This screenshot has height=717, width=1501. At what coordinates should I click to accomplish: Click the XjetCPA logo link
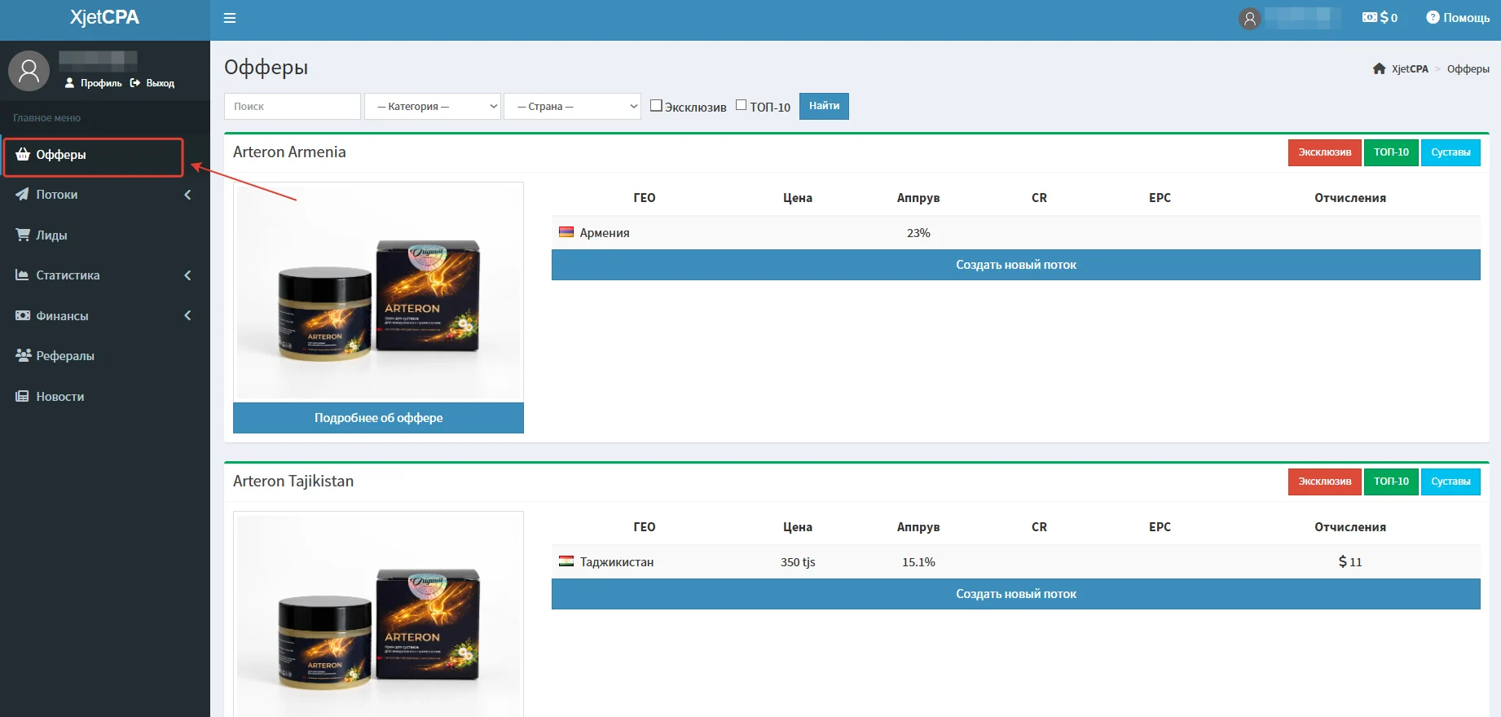pyautogui.click(x=105, y=18)
